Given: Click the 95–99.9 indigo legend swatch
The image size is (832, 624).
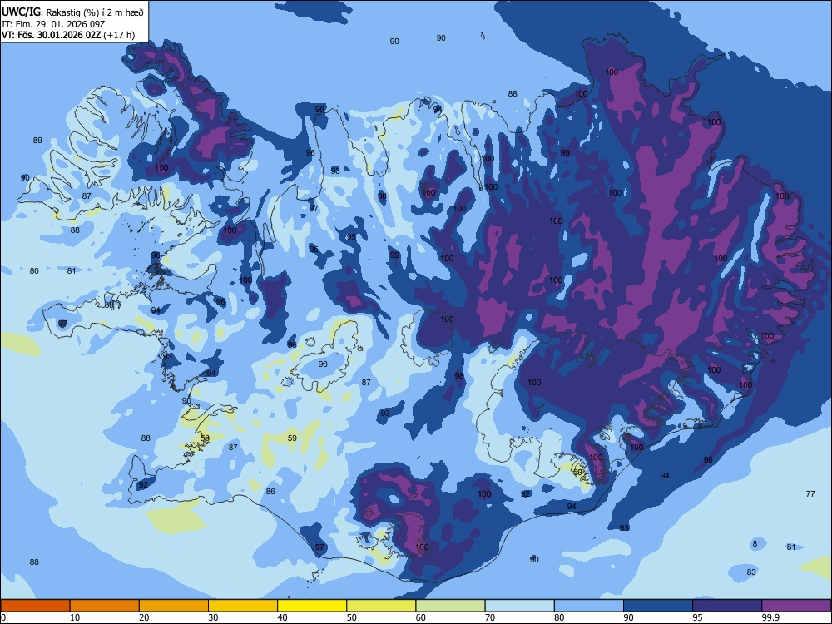Looking at the screenshot, I should click(x=727, y=606).
